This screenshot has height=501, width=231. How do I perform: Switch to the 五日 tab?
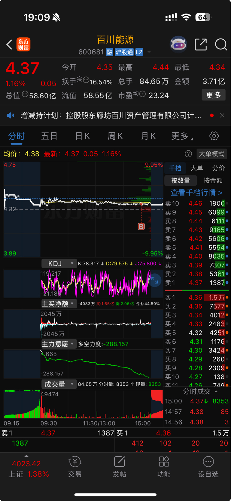(49, 136)
